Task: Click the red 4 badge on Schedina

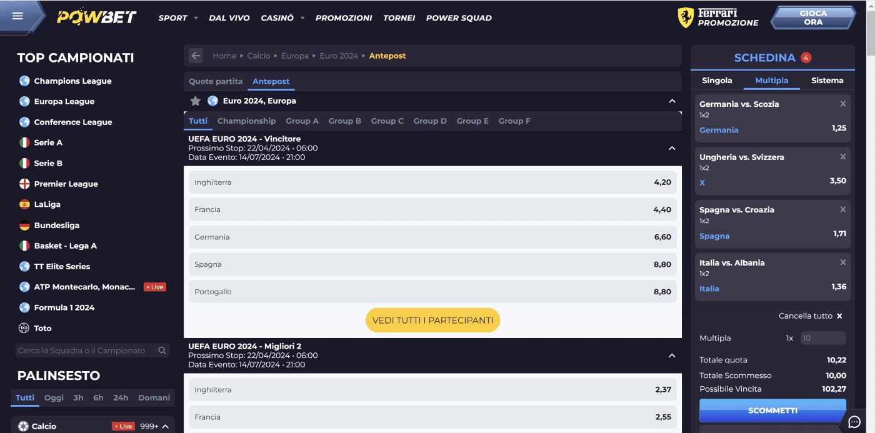Action: coord(806,57)
